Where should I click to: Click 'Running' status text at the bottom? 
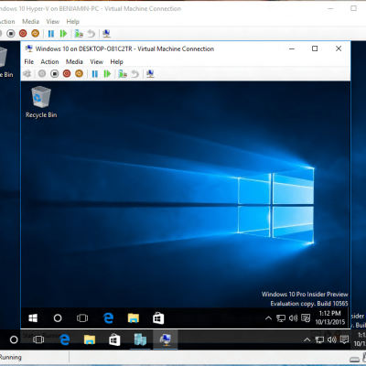[11, 357]
